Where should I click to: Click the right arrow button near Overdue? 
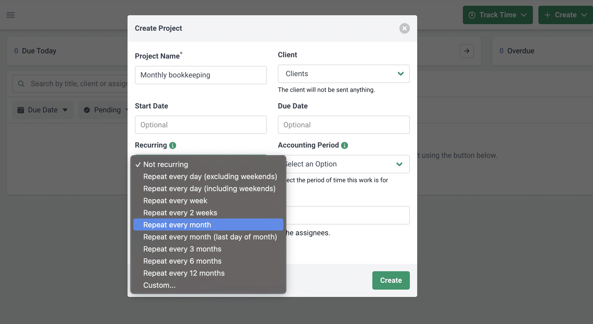(467, 51)
